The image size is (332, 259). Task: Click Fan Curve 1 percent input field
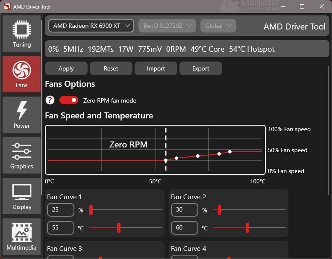[60, 210]
